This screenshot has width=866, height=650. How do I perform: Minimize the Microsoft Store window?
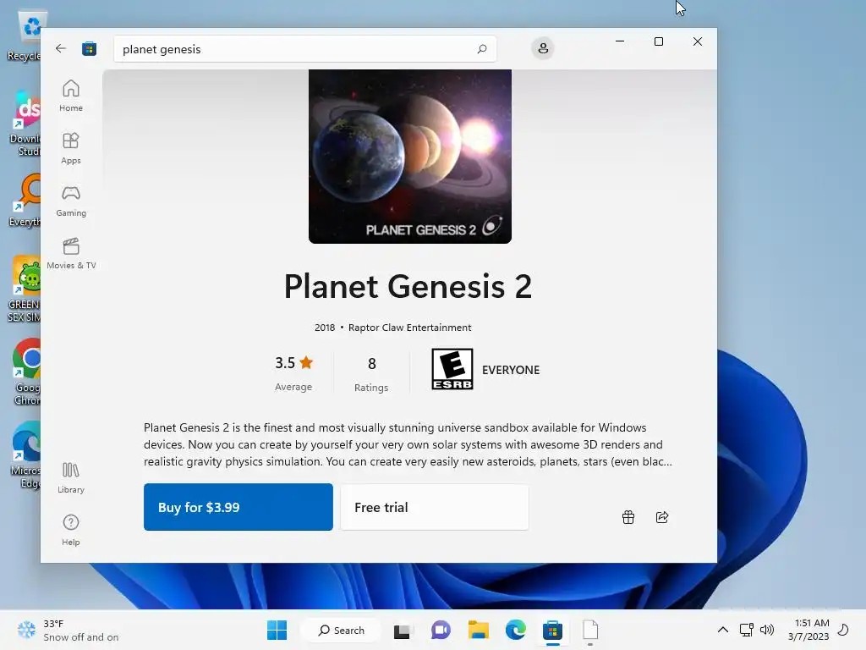pos(620,41)
